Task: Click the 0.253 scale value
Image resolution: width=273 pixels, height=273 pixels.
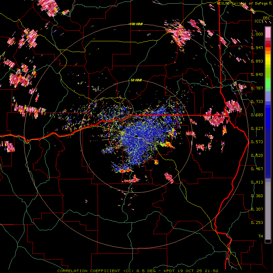Action: 257,223
